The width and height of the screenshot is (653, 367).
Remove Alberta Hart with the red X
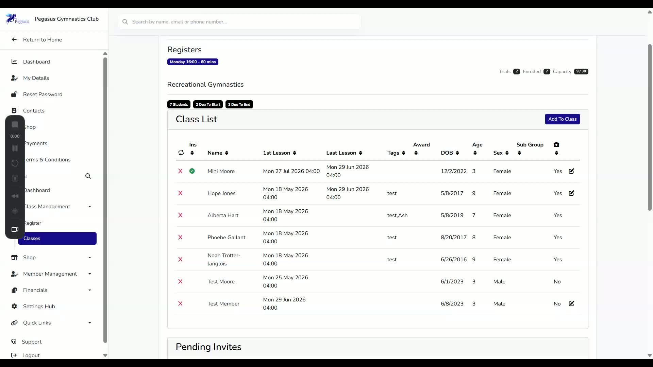[x=180, y=215]
